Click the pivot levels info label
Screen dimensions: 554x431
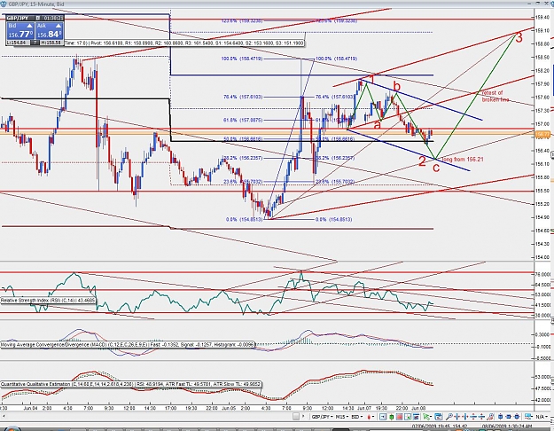[183, 43]
